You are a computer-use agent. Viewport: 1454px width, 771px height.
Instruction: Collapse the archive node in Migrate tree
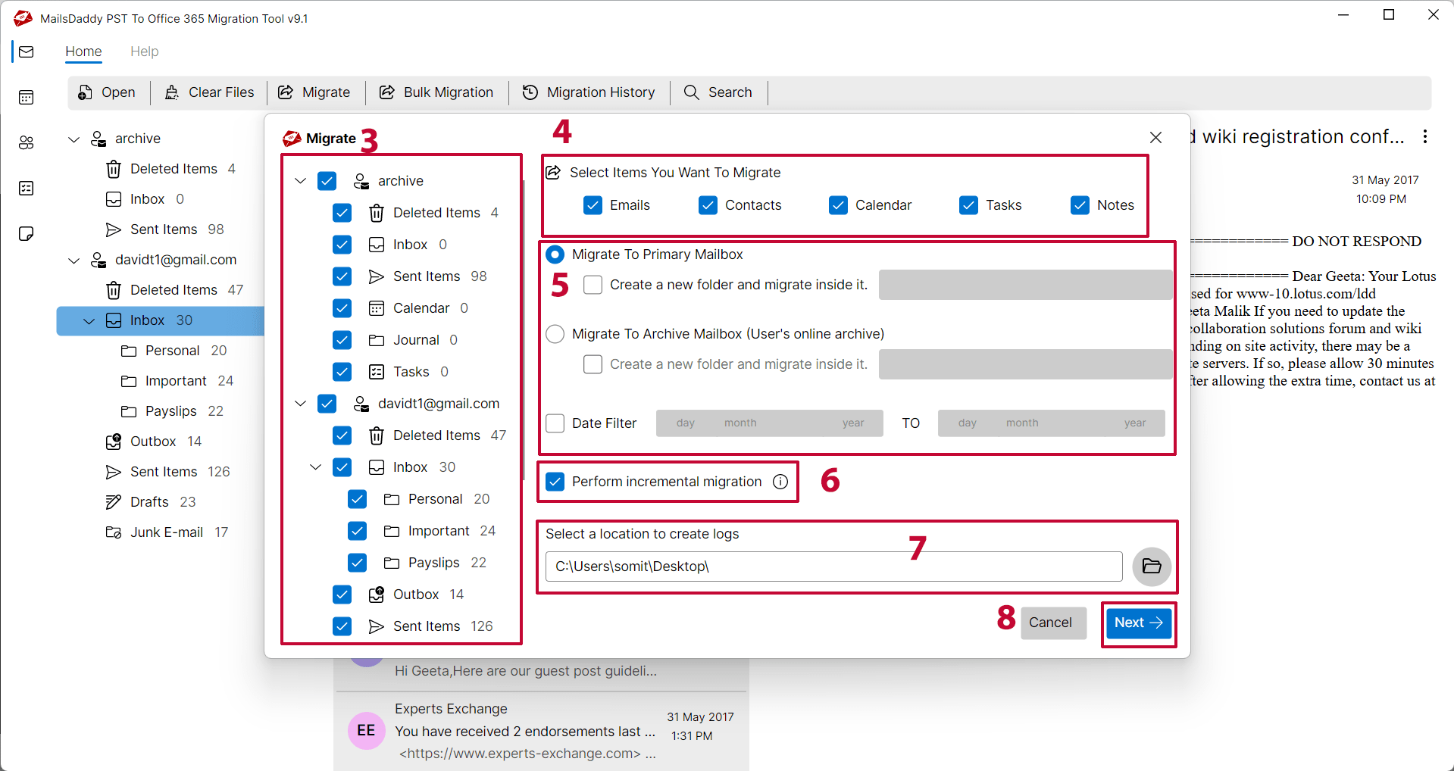pyautogui.click(x=301, y=181)
